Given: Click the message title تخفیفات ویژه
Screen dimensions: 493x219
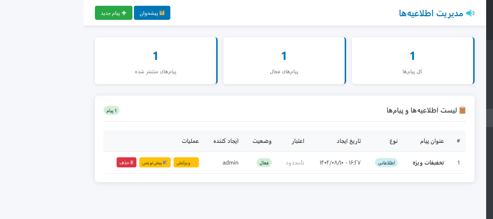Looking at the screenshot, I should point(428,162).
